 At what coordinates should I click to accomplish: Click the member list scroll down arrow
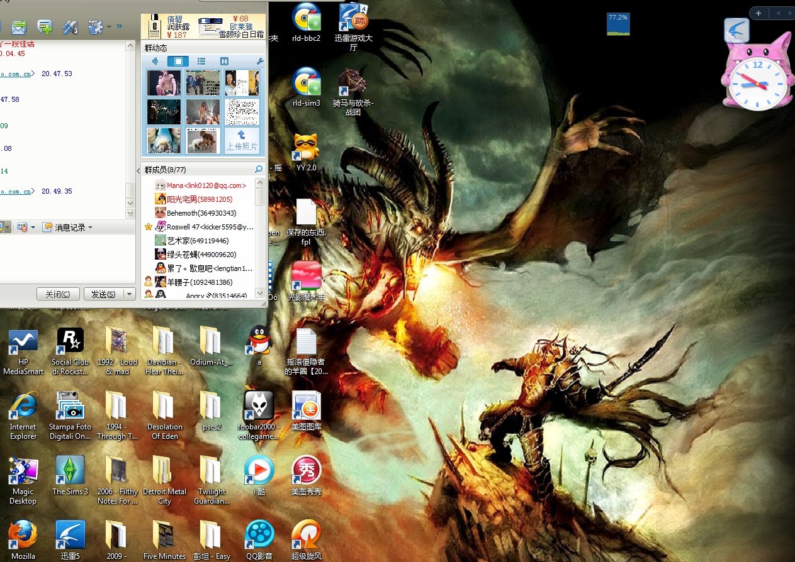click(x=260, y=293)
